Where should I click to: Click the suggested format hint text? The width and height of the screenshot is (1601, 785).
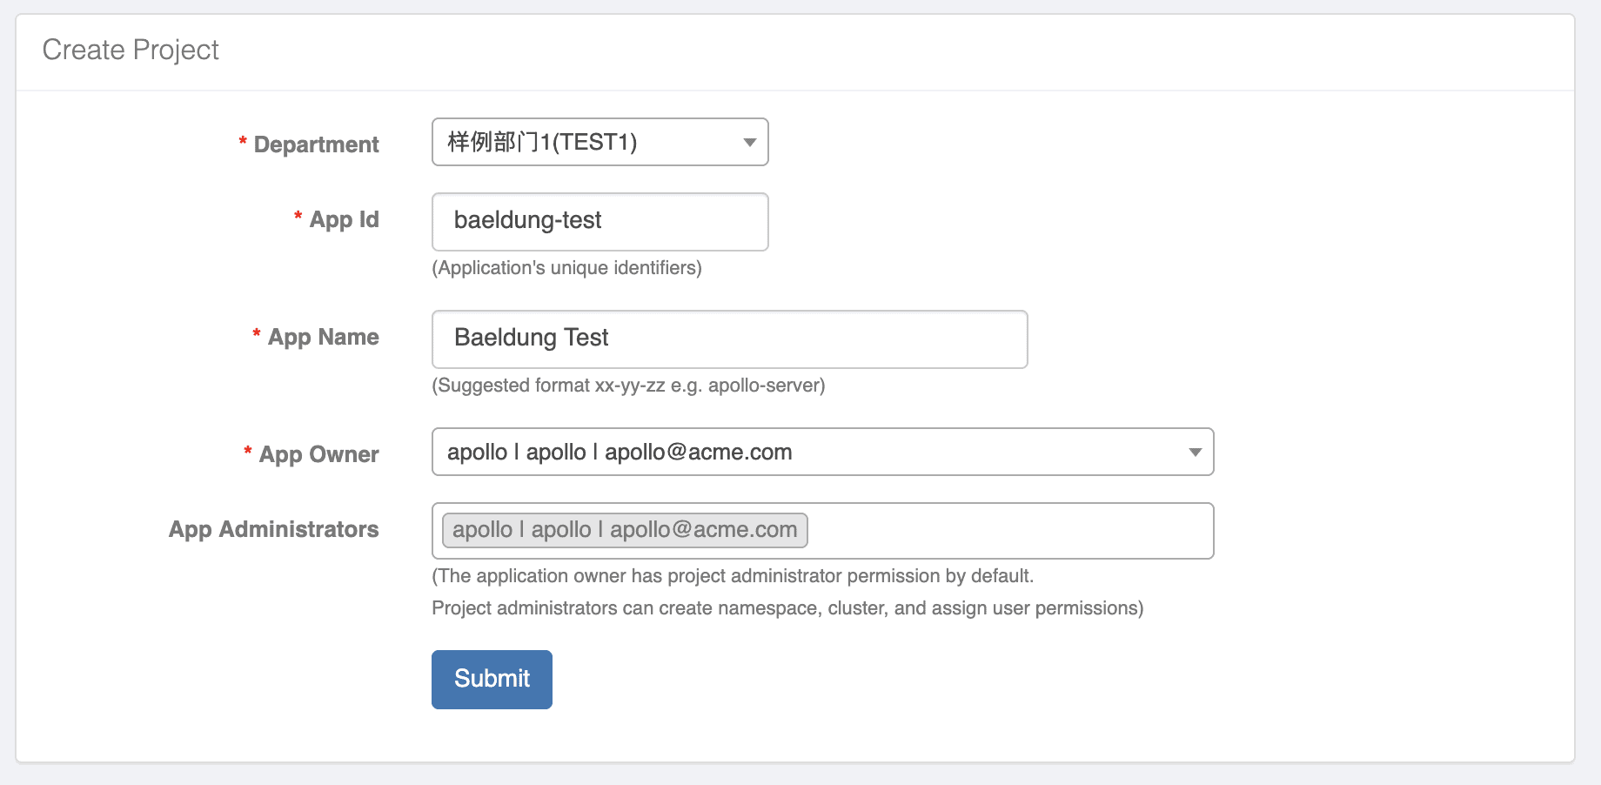(628, 386)
